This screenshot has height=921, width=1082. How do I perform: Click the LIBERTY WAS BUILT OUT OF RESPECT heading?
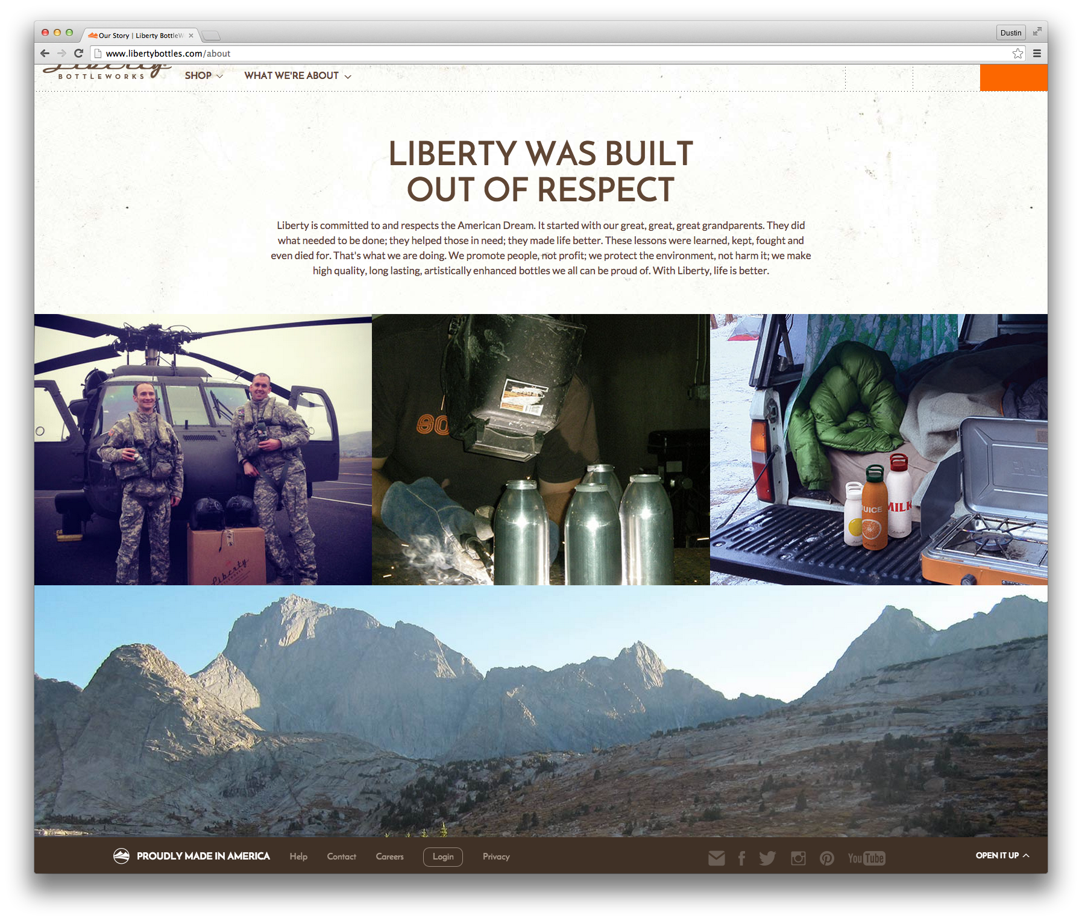(x=541, y=171)
